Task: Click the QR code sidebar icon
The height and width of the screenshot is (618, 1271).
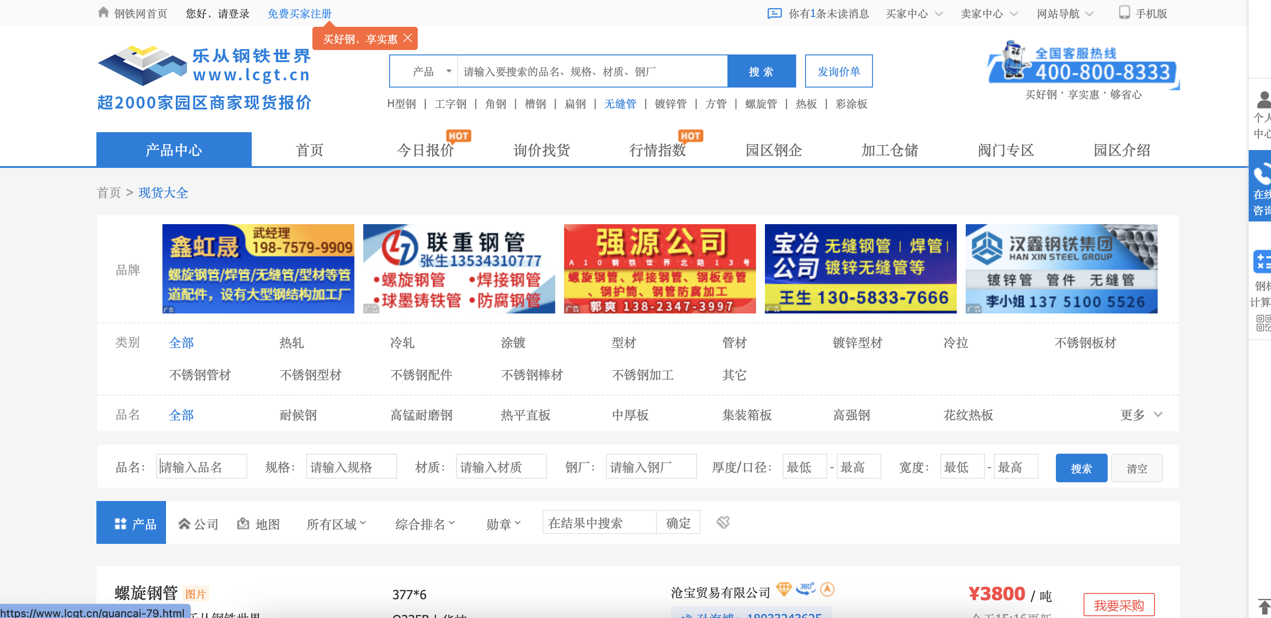Action: click(1263, 323)
